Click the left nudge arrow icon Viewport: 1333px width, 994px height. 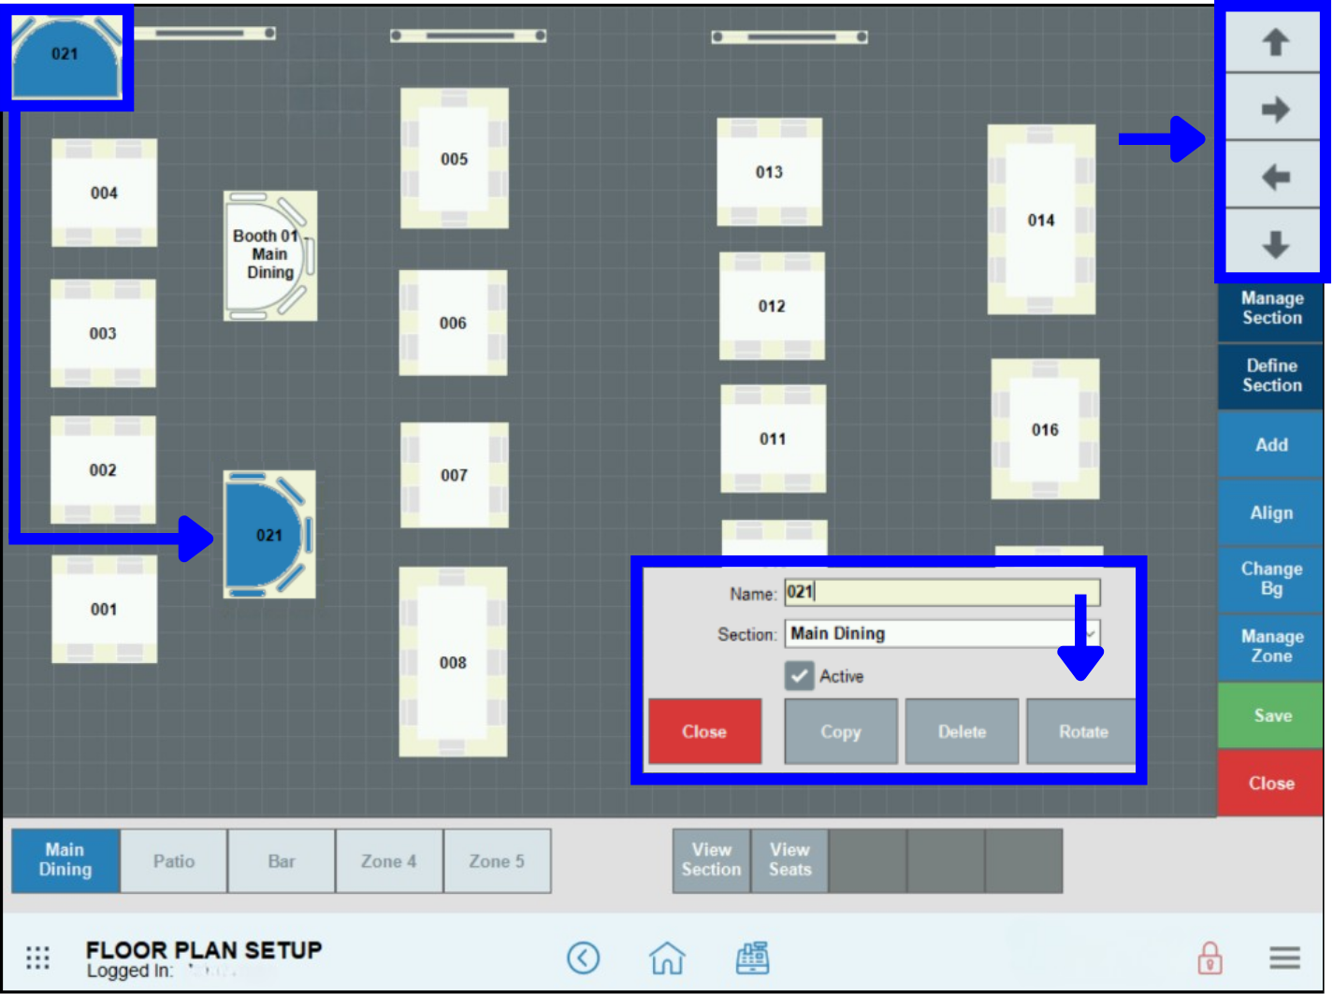click(x=1272, y=176)
